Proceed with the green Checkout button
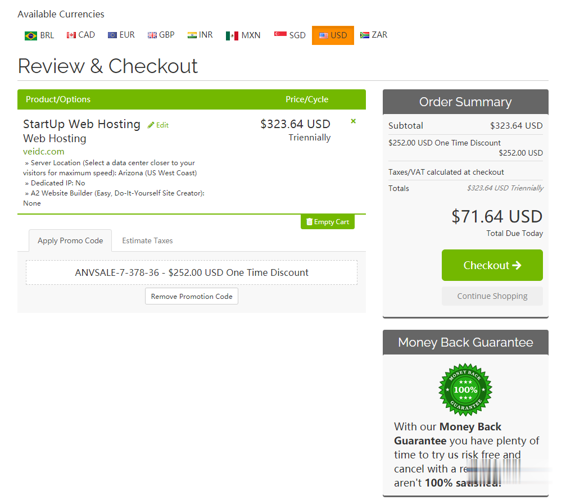 (492, 265)
